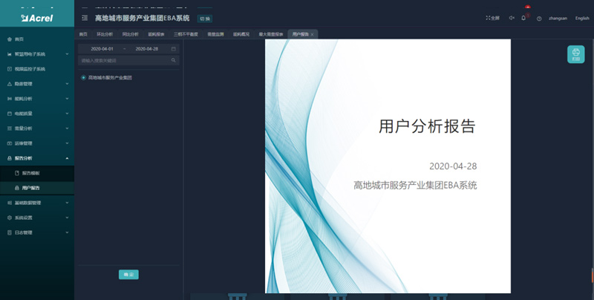Image resolution: width=594 pixels, height=300 pixels.
Task: Expand 隐患管理 sidebar menu
Action: pos(37,84)
